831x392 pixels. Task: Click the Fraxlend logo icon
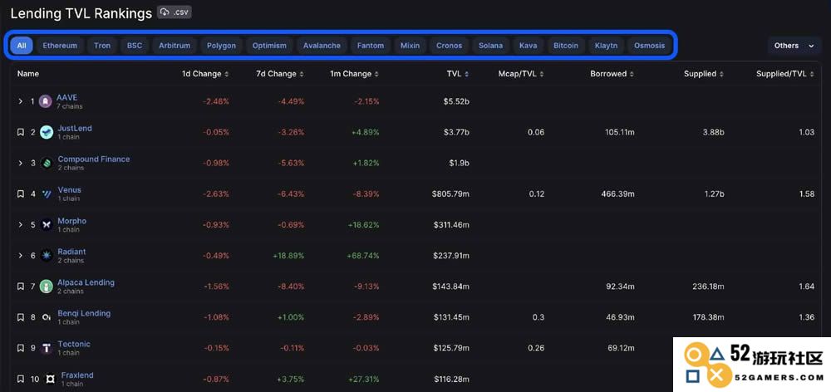[51, 380]
